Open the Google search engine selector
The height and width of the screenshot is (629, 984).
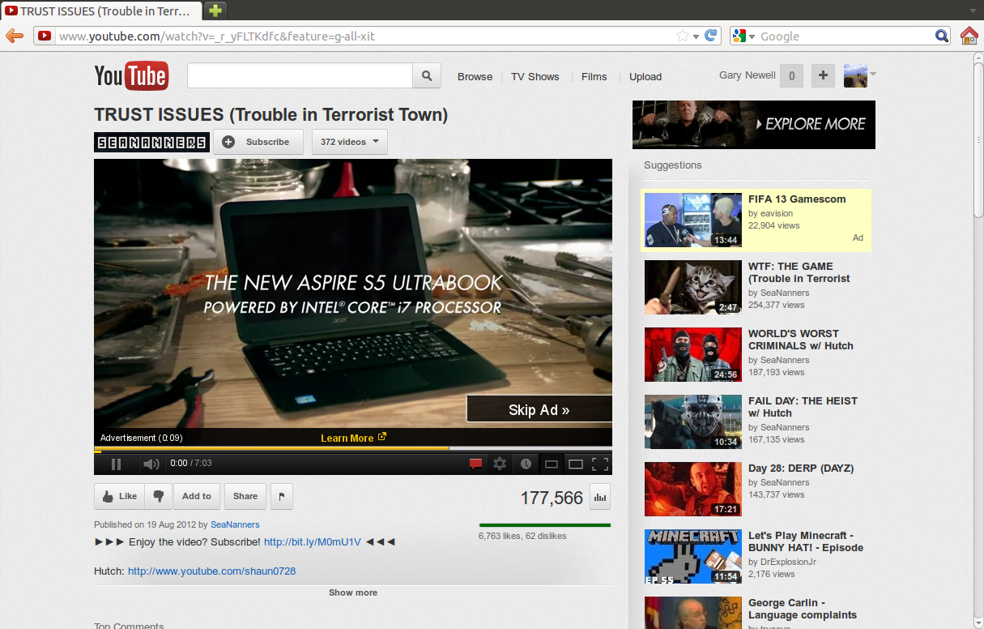pos(743,36)
